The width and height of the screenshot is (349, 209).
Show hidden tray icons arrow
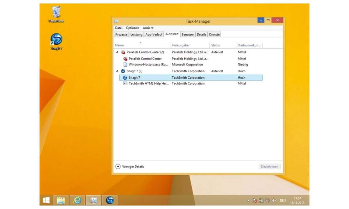click(248, 201)
